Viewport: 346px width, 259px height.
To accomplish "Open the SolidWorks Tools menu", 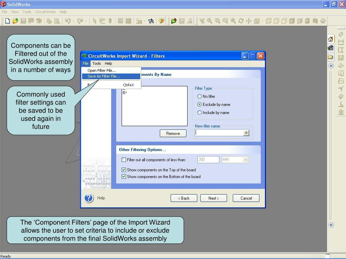I will [x=27, y=12].
